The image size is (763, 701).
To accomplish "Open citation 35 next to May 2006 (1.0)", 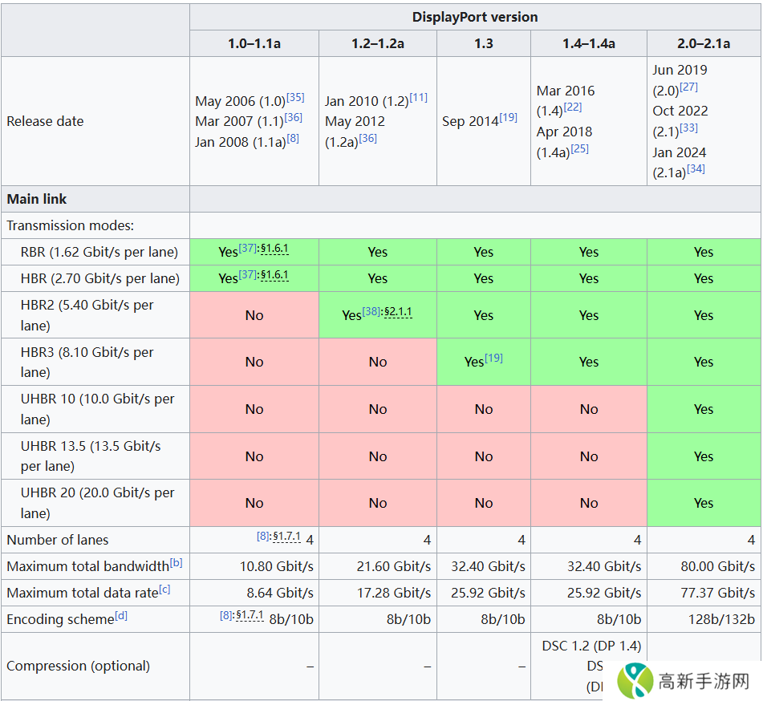I will pos(295,97).
